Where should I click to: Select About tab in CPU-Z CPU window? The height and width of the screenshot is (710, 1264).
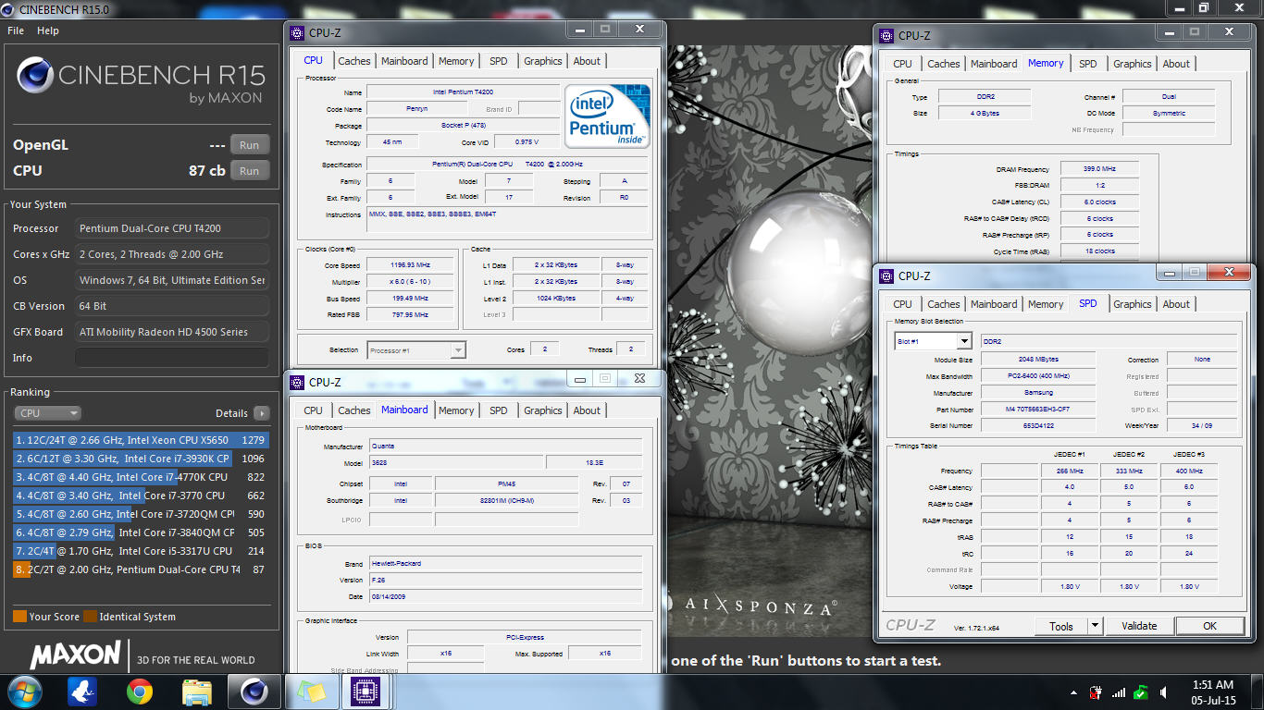pos(587,61)
